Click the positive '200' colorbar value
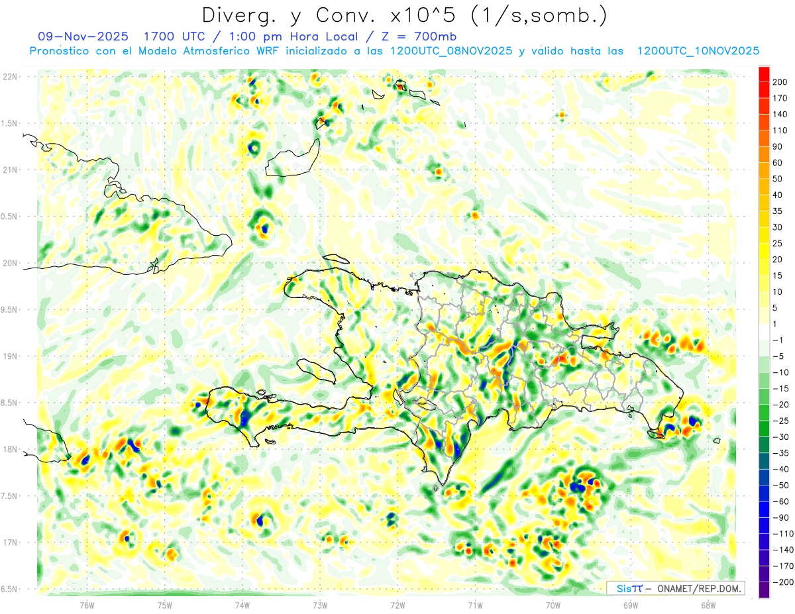Screen dimensions: 795x614 pyautogui.click(x=779, y=82)
